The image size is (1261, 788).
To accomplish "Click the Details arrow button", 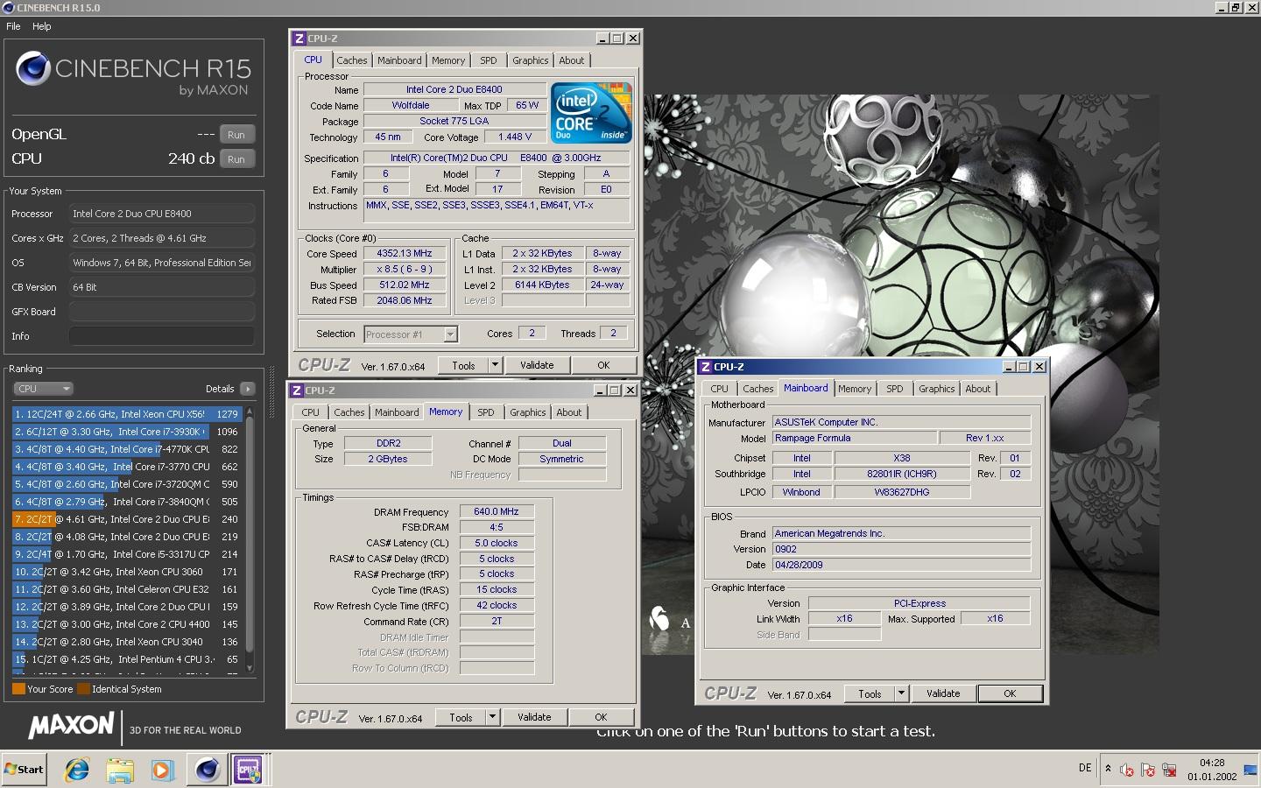I will coord(247,389).
